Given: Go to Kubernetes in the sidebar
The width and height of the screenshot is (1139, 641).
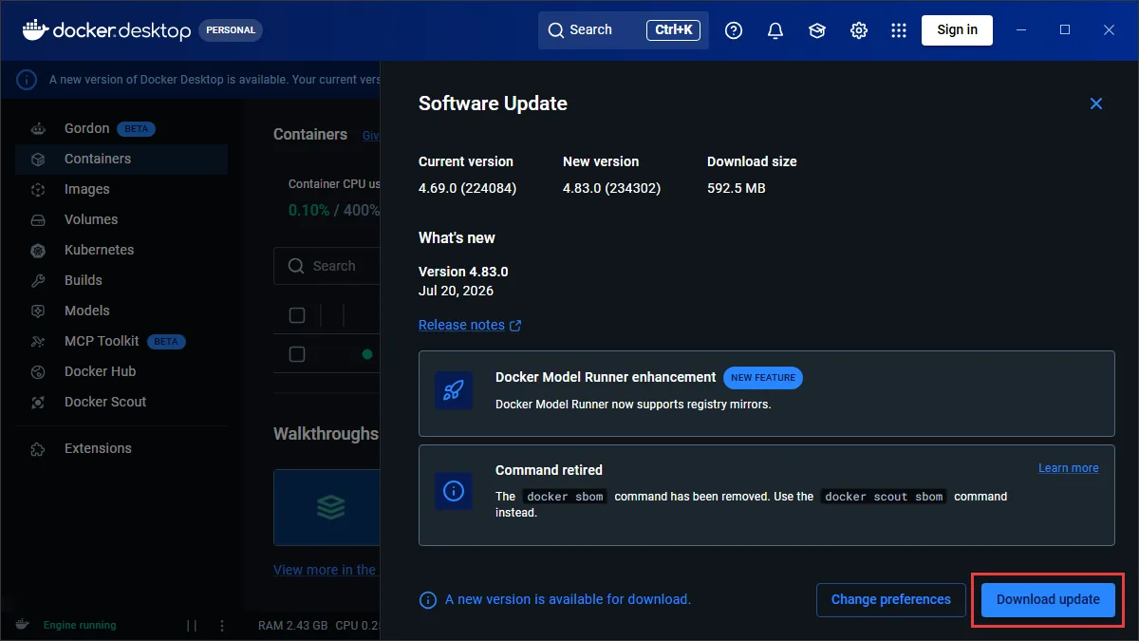Looking at the screenshot, I should (x=121, y=250).
